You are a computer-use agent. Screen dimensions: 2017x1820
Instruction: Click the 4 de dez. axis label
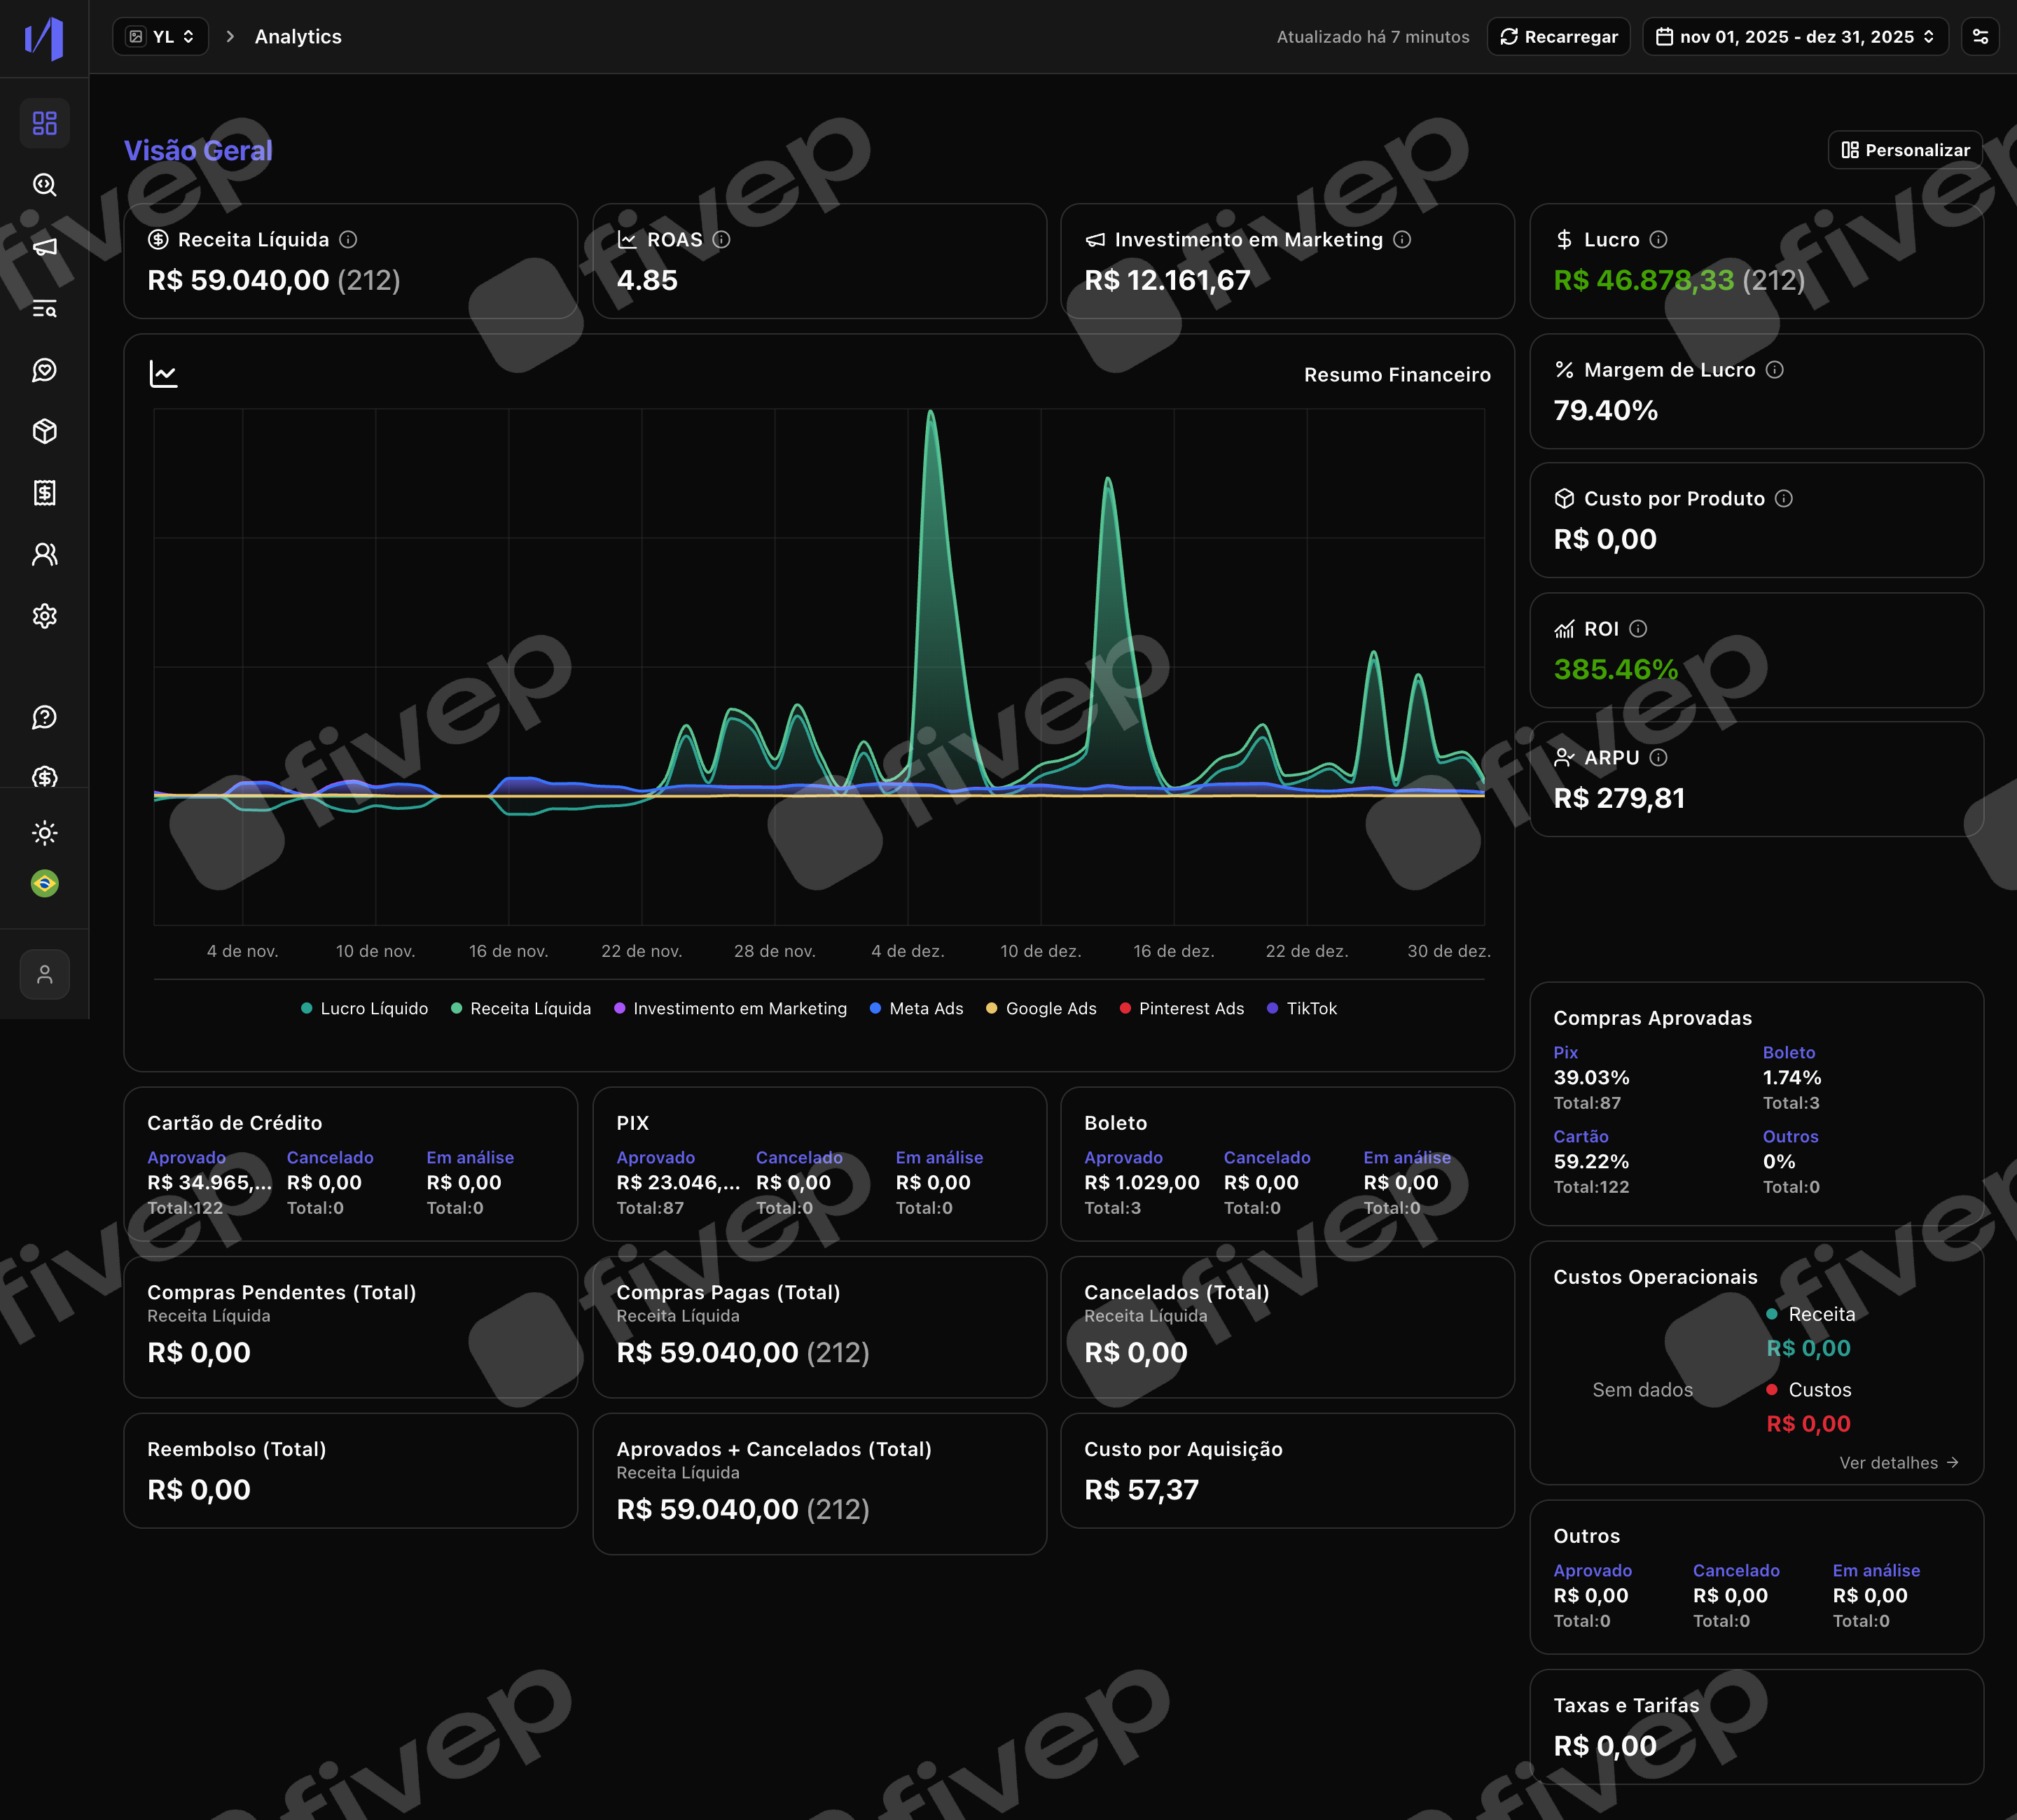click(908, 951)
